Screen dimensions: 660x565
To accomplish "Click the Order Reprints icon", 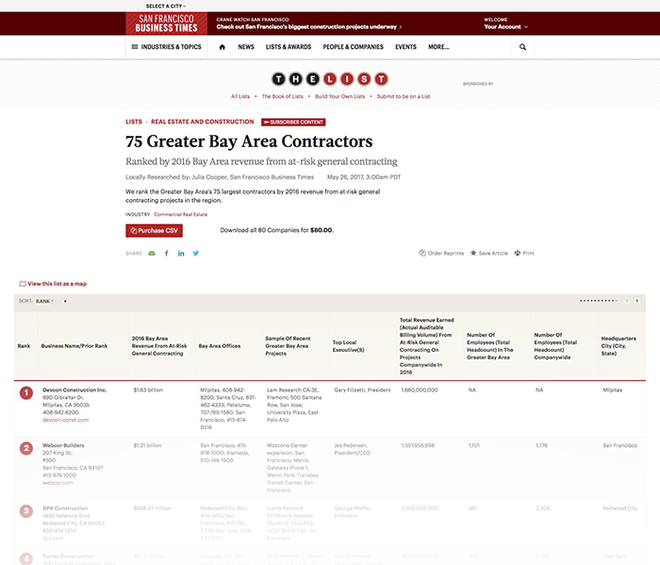I will coord(422,253).
